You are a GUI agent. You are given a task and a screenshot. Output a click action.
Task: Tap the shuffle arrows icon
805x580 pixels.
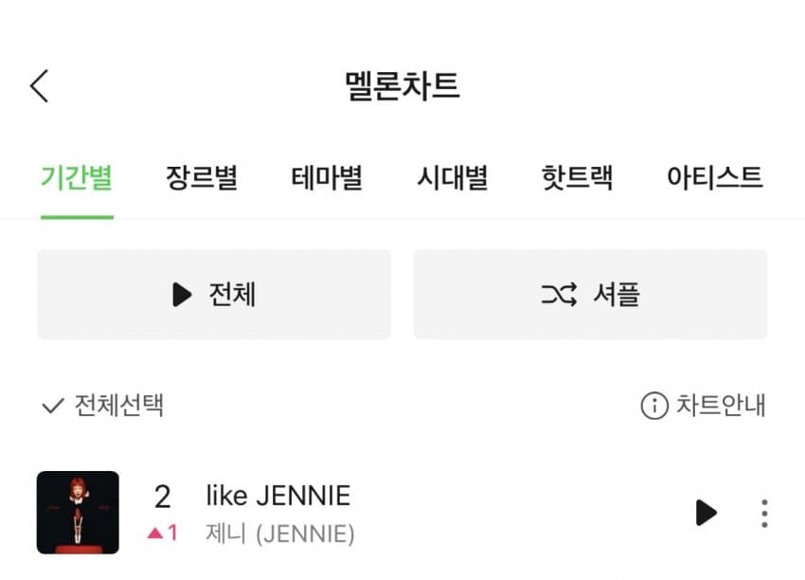coord(559,295)
